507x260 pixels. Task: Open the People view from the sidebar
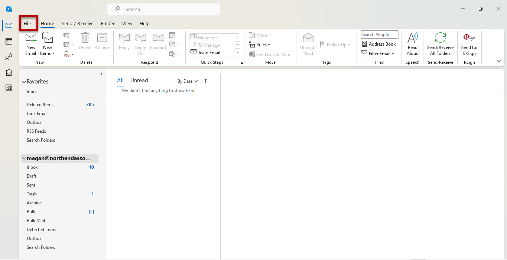click(x=9, y=57)
